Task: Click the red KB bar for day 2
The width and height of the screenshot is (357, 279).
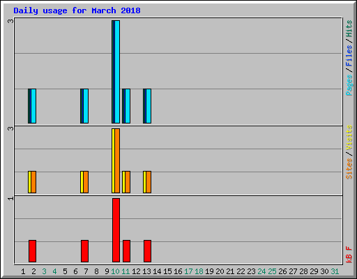Action: (32, 251)
